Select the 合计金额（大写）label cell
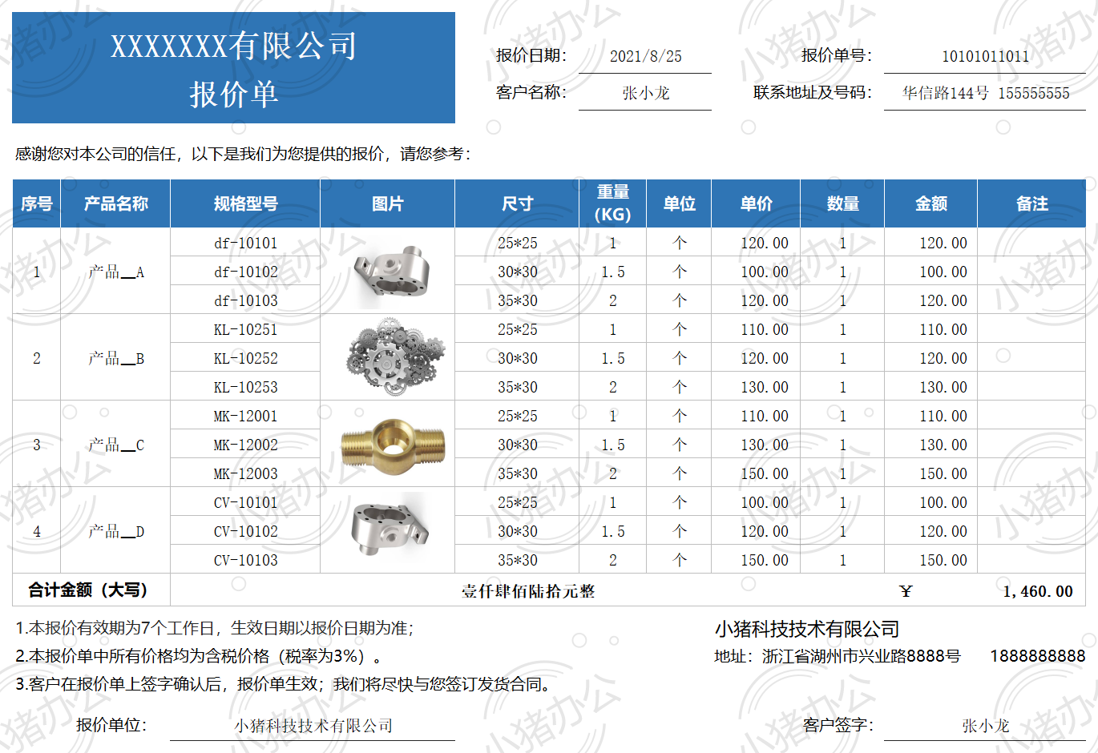The image size is (1098, 753). coord(91,590)
